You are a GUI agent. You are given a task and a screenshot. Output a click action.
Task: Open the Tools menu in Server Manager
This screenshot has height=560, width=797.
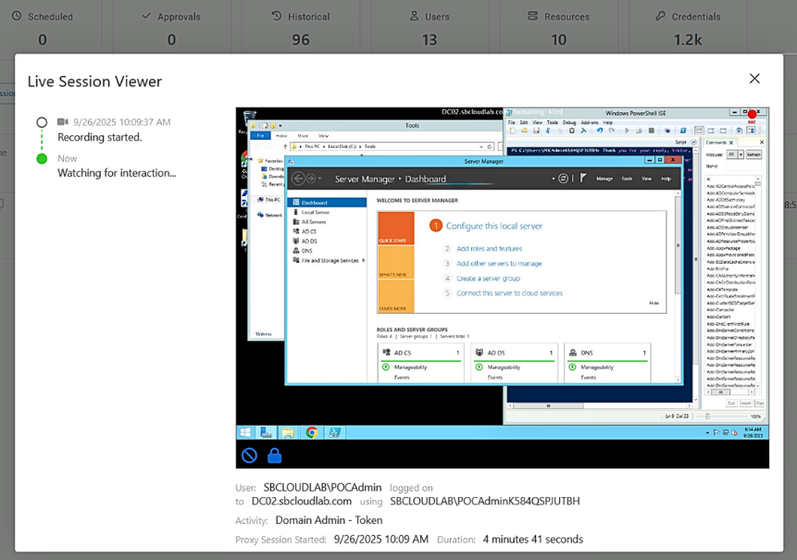[x=627, y=179]
